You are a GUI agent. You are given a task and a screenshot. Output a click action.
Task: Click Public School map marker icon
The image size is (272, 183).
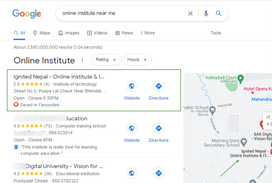212,110
